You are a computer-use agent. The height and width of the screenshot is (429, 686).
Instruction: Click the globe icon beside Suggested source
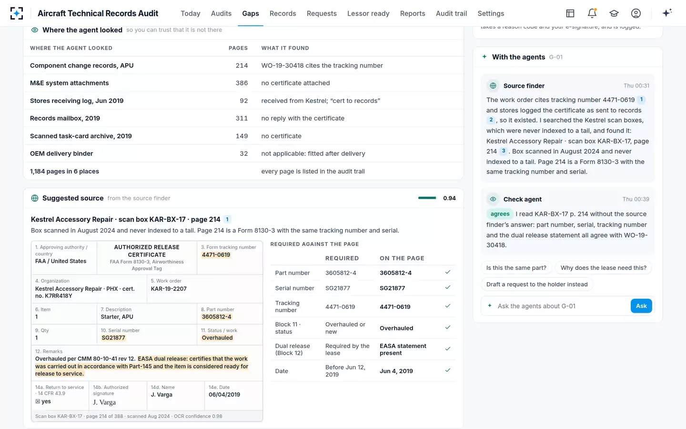35,198
